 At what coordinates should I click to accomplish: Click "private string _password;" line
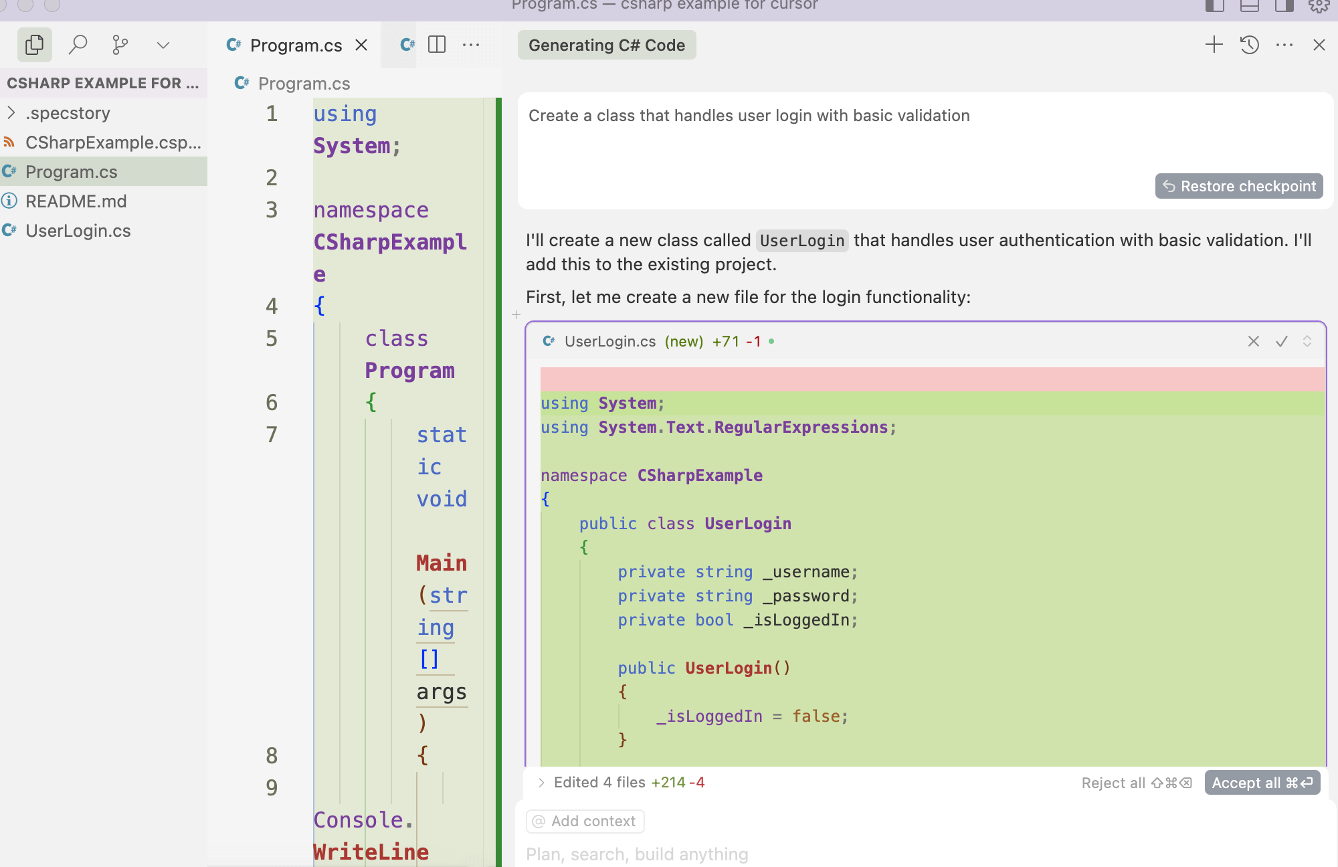[x=737, y=595]
